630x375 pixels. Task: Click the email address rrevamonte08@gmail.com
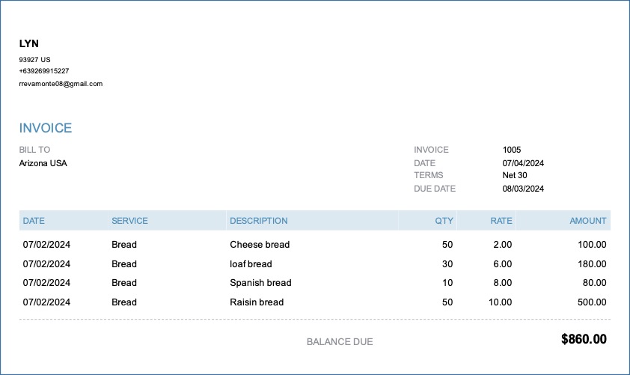click(61, 84)
